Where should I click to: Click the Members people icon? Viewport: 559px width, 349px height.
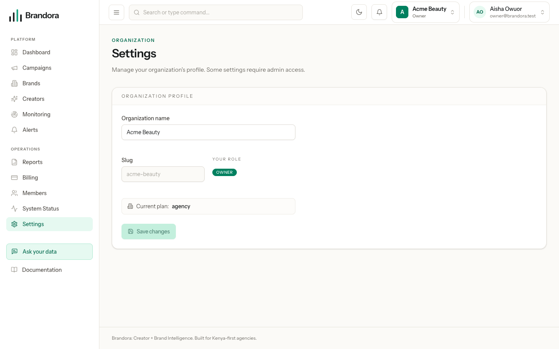click(14, 193)
